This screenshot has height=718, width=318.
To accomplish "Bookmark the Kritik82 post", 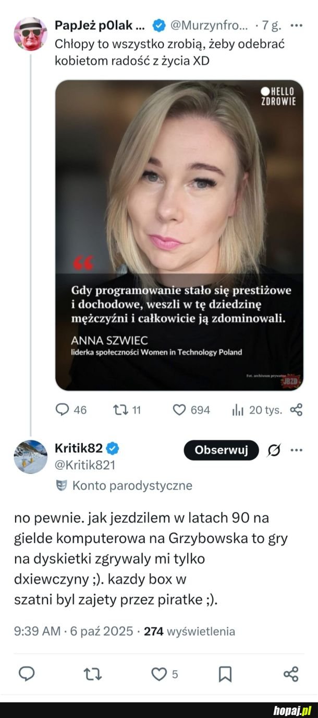I will tap(225, 674).
